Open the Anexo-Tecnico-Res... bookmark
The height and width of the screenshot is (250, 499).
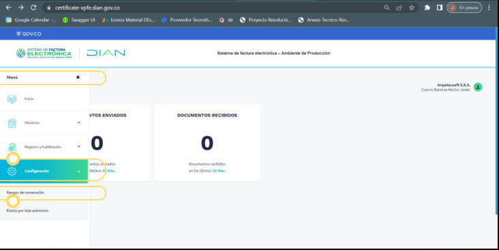(x=324, y=20)
